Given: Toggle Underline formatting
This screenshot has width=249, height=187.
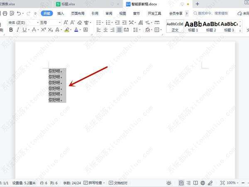Looking at the screenshot, I should pos(24,30).
